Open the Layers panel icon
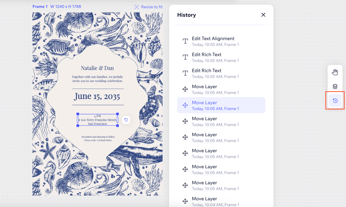Viewport: 346px width, 207px height. (x=335, y=86)
